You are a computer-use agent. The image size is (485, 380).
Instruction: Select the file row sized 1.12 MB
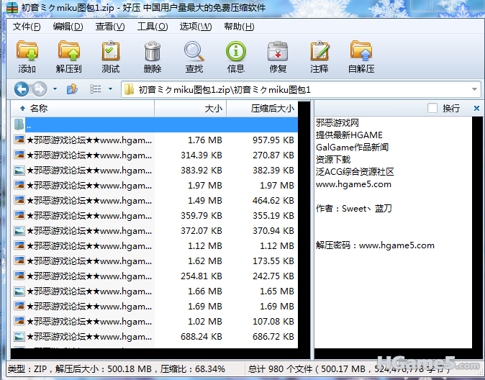[x=155, y=245]
